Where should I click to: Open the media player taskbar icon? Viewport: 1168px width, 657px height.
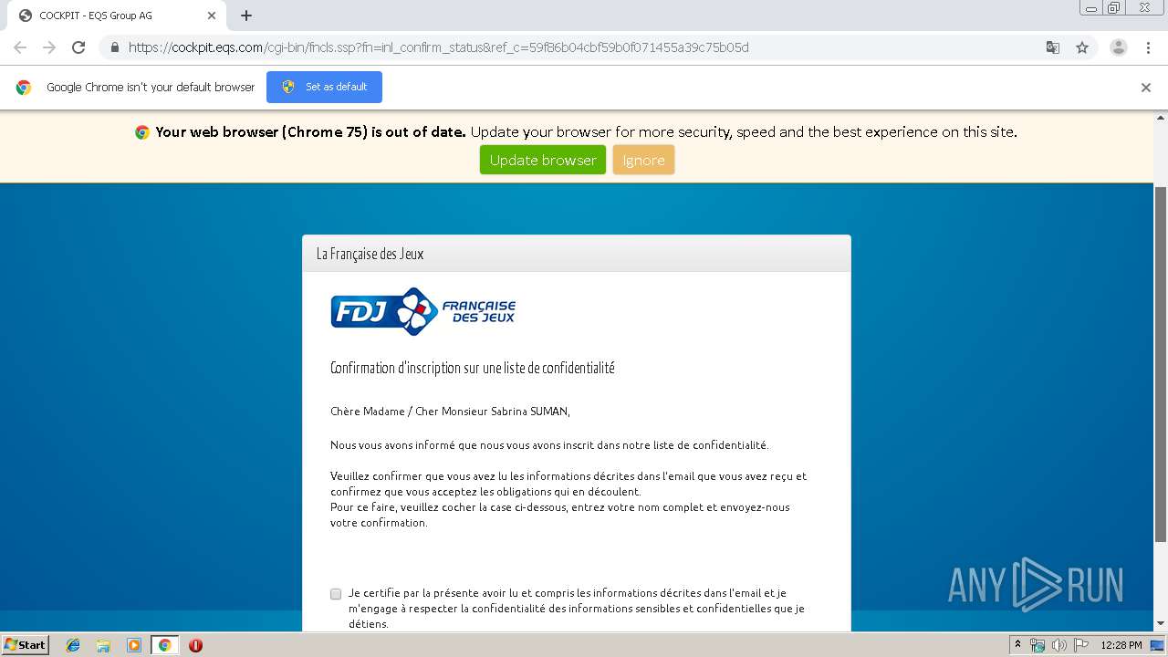pos(134,645)
